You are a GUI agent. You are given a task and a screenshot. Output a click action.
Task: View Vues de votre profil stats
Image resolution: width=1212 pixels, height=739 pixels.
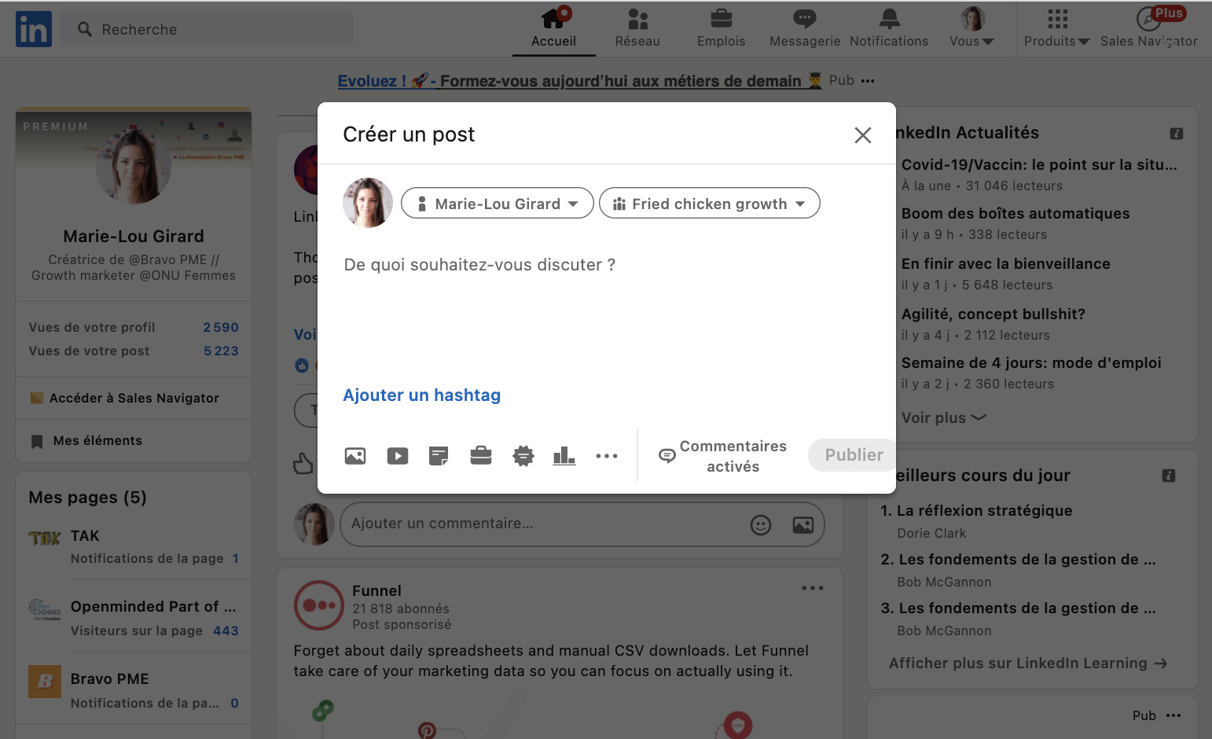pos(134,327)
